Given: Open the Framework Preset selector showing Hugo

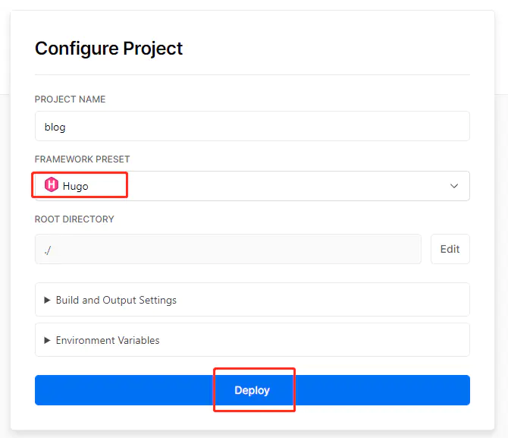Looking at the screenshot, I should click(x=252, y=186).
